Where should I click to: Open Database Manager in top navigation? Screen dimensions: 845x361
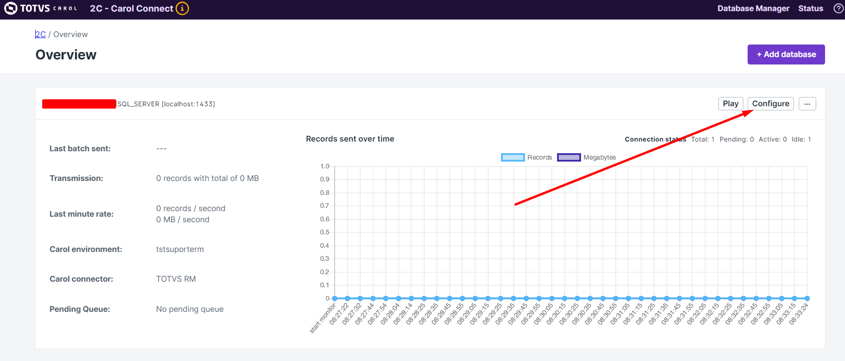click(x=753, y=8)
